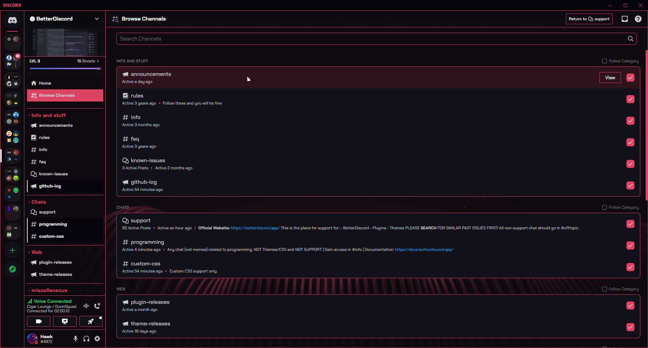The width and height of the screenshot is (648, 348).
Task: Click the BetterDiscord server banner image
Action: click(65, 42)
